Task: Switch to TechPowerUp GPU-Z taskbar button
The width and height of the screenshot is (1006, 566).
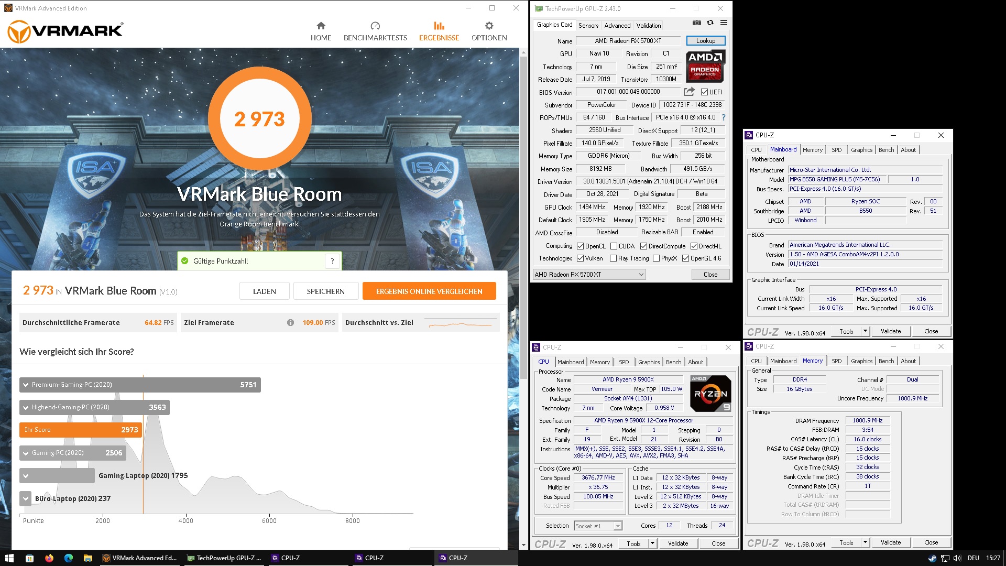Action: point(224,558)
